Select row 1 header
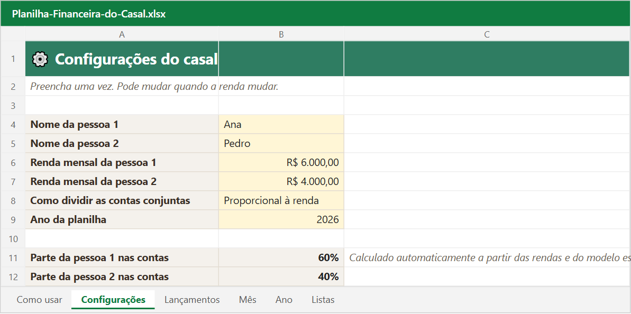The height and width of the screenshot is (314, 631). pos(13,59)
